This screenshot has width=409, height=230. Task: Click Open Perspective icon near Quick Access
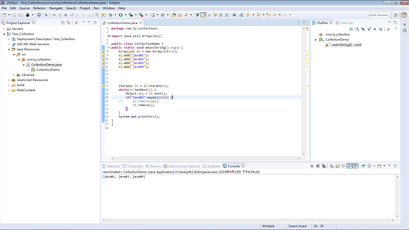pyautogui.click(x=396, y=15)
